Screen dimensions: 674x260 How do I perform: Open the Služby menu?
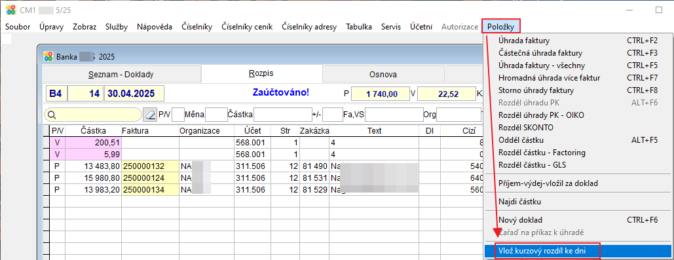[x=117, y=27]
